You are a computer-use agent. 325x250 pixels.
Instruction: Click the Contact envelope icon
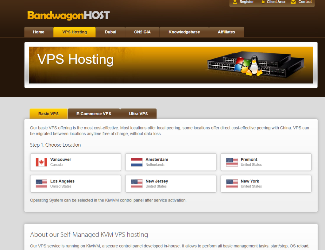click(293, 2)
